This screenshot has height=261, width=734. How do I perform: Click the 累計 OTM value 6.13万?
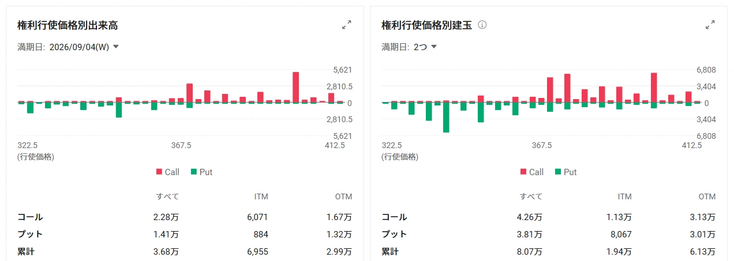click(x=703, y=251)
